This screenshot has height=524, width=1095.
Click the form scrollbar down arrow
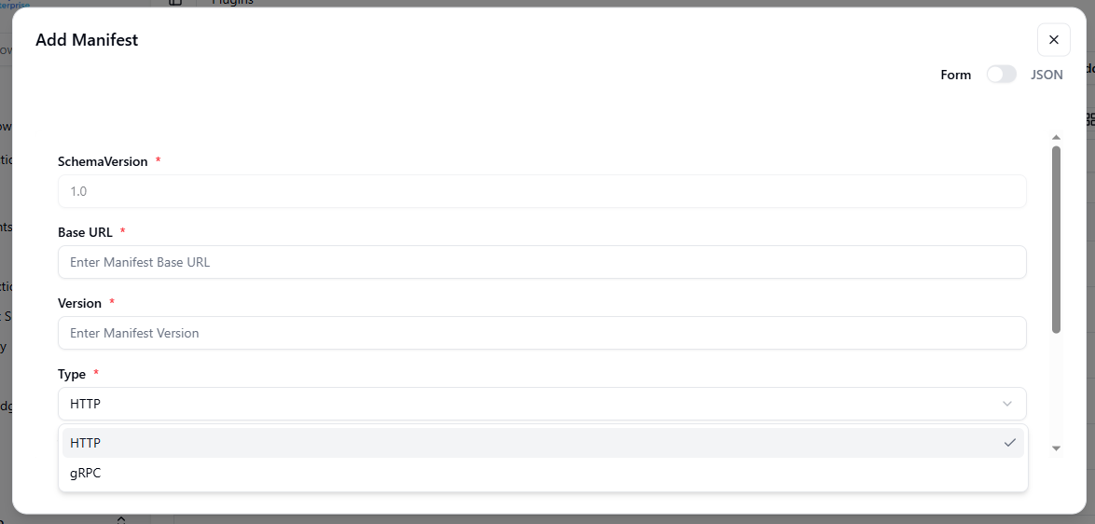coord(1056,448)
